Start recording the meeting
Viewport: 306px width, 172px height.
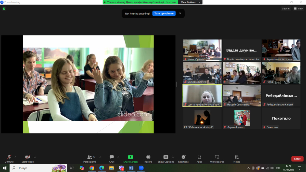pyautogui.click(x=148, y=158)
